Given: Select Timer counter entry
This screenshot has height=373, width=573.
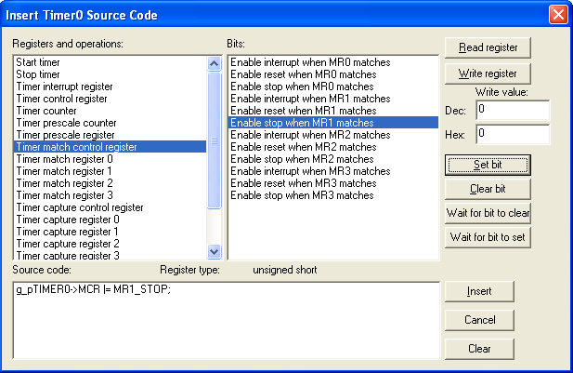Looking at the screenshot, I should 110,111.
